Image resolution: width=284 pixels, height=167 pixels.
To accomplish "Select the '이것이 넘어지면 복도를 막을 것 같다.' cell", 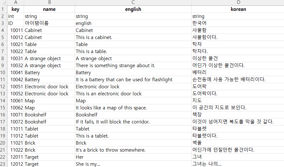I will [x=238, y=122].
